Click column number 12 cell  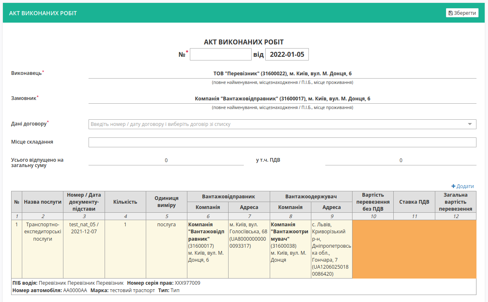pyautogui.click(x=455, y=216)
